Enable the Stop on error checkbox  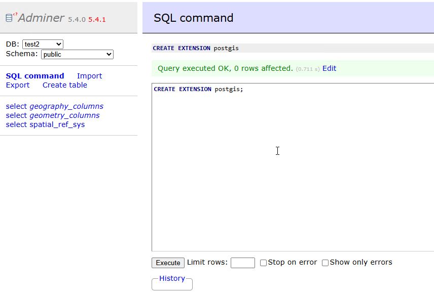click(x=264, y=263)
